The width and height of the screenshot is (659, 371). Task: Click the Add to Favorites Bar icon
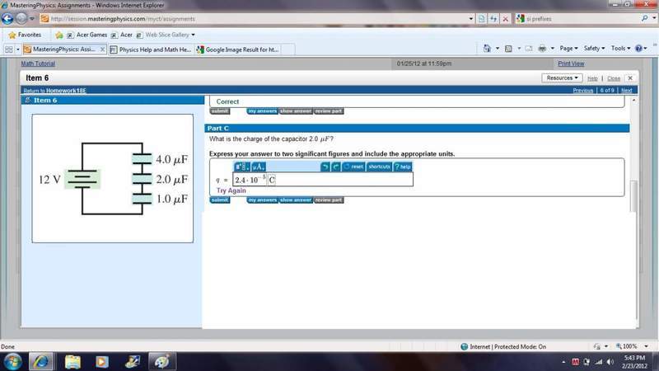[59, 35]
